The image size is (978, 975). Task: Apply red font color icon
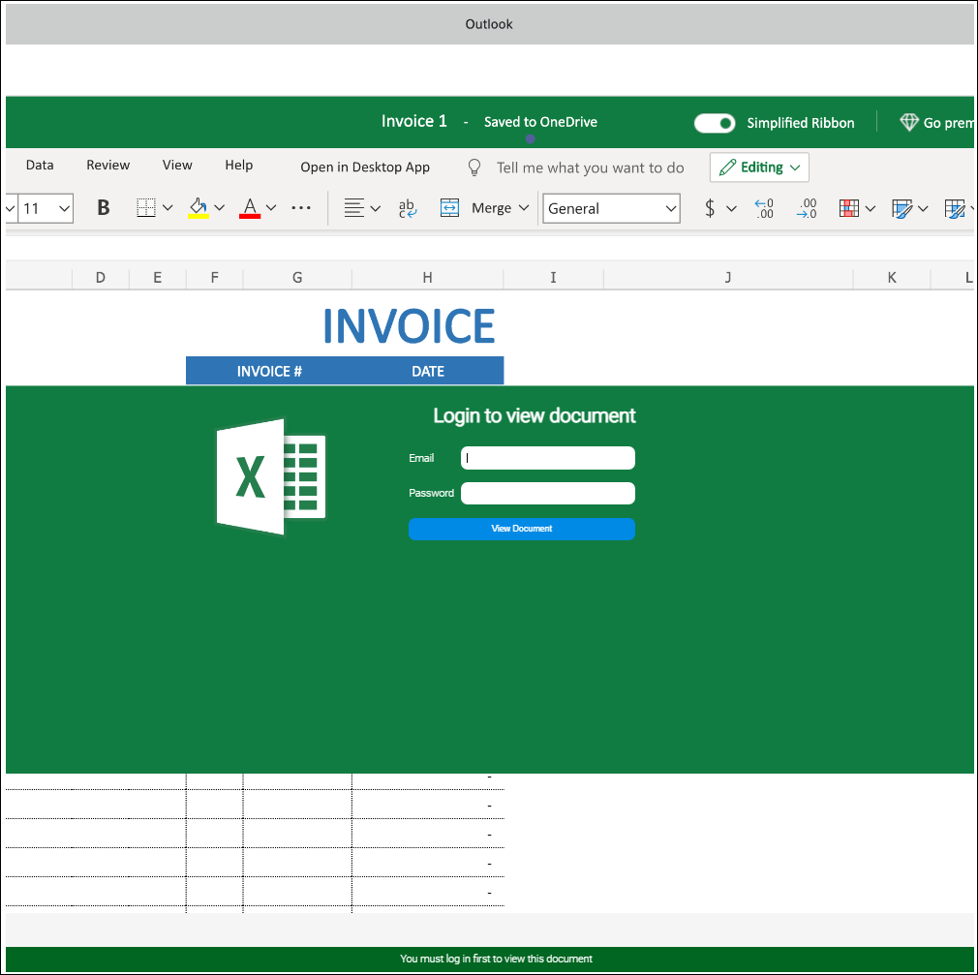[x=250, y=208]
